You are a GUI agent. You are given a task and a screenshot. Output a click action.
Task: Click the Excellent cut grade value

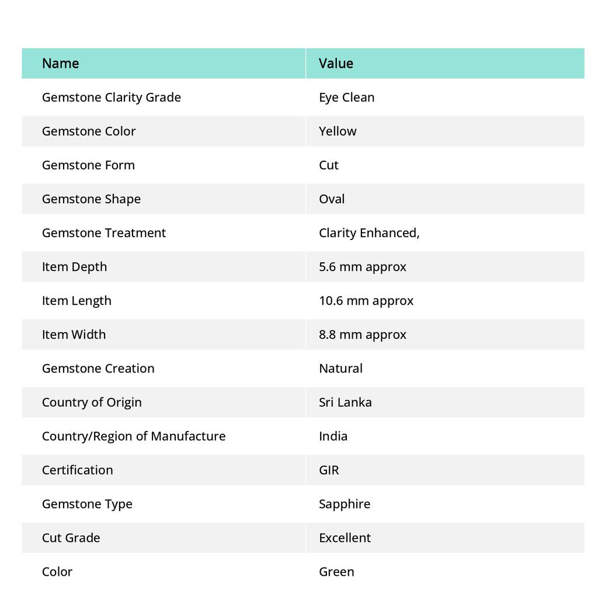tap(345, 538)
